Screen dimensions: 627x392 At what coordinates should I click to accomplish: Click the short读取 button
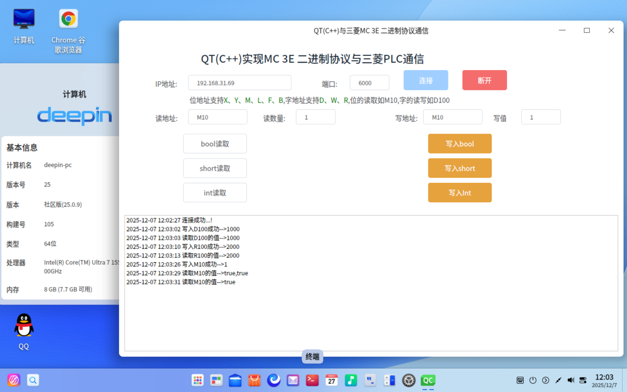click(x=215, y=168)
